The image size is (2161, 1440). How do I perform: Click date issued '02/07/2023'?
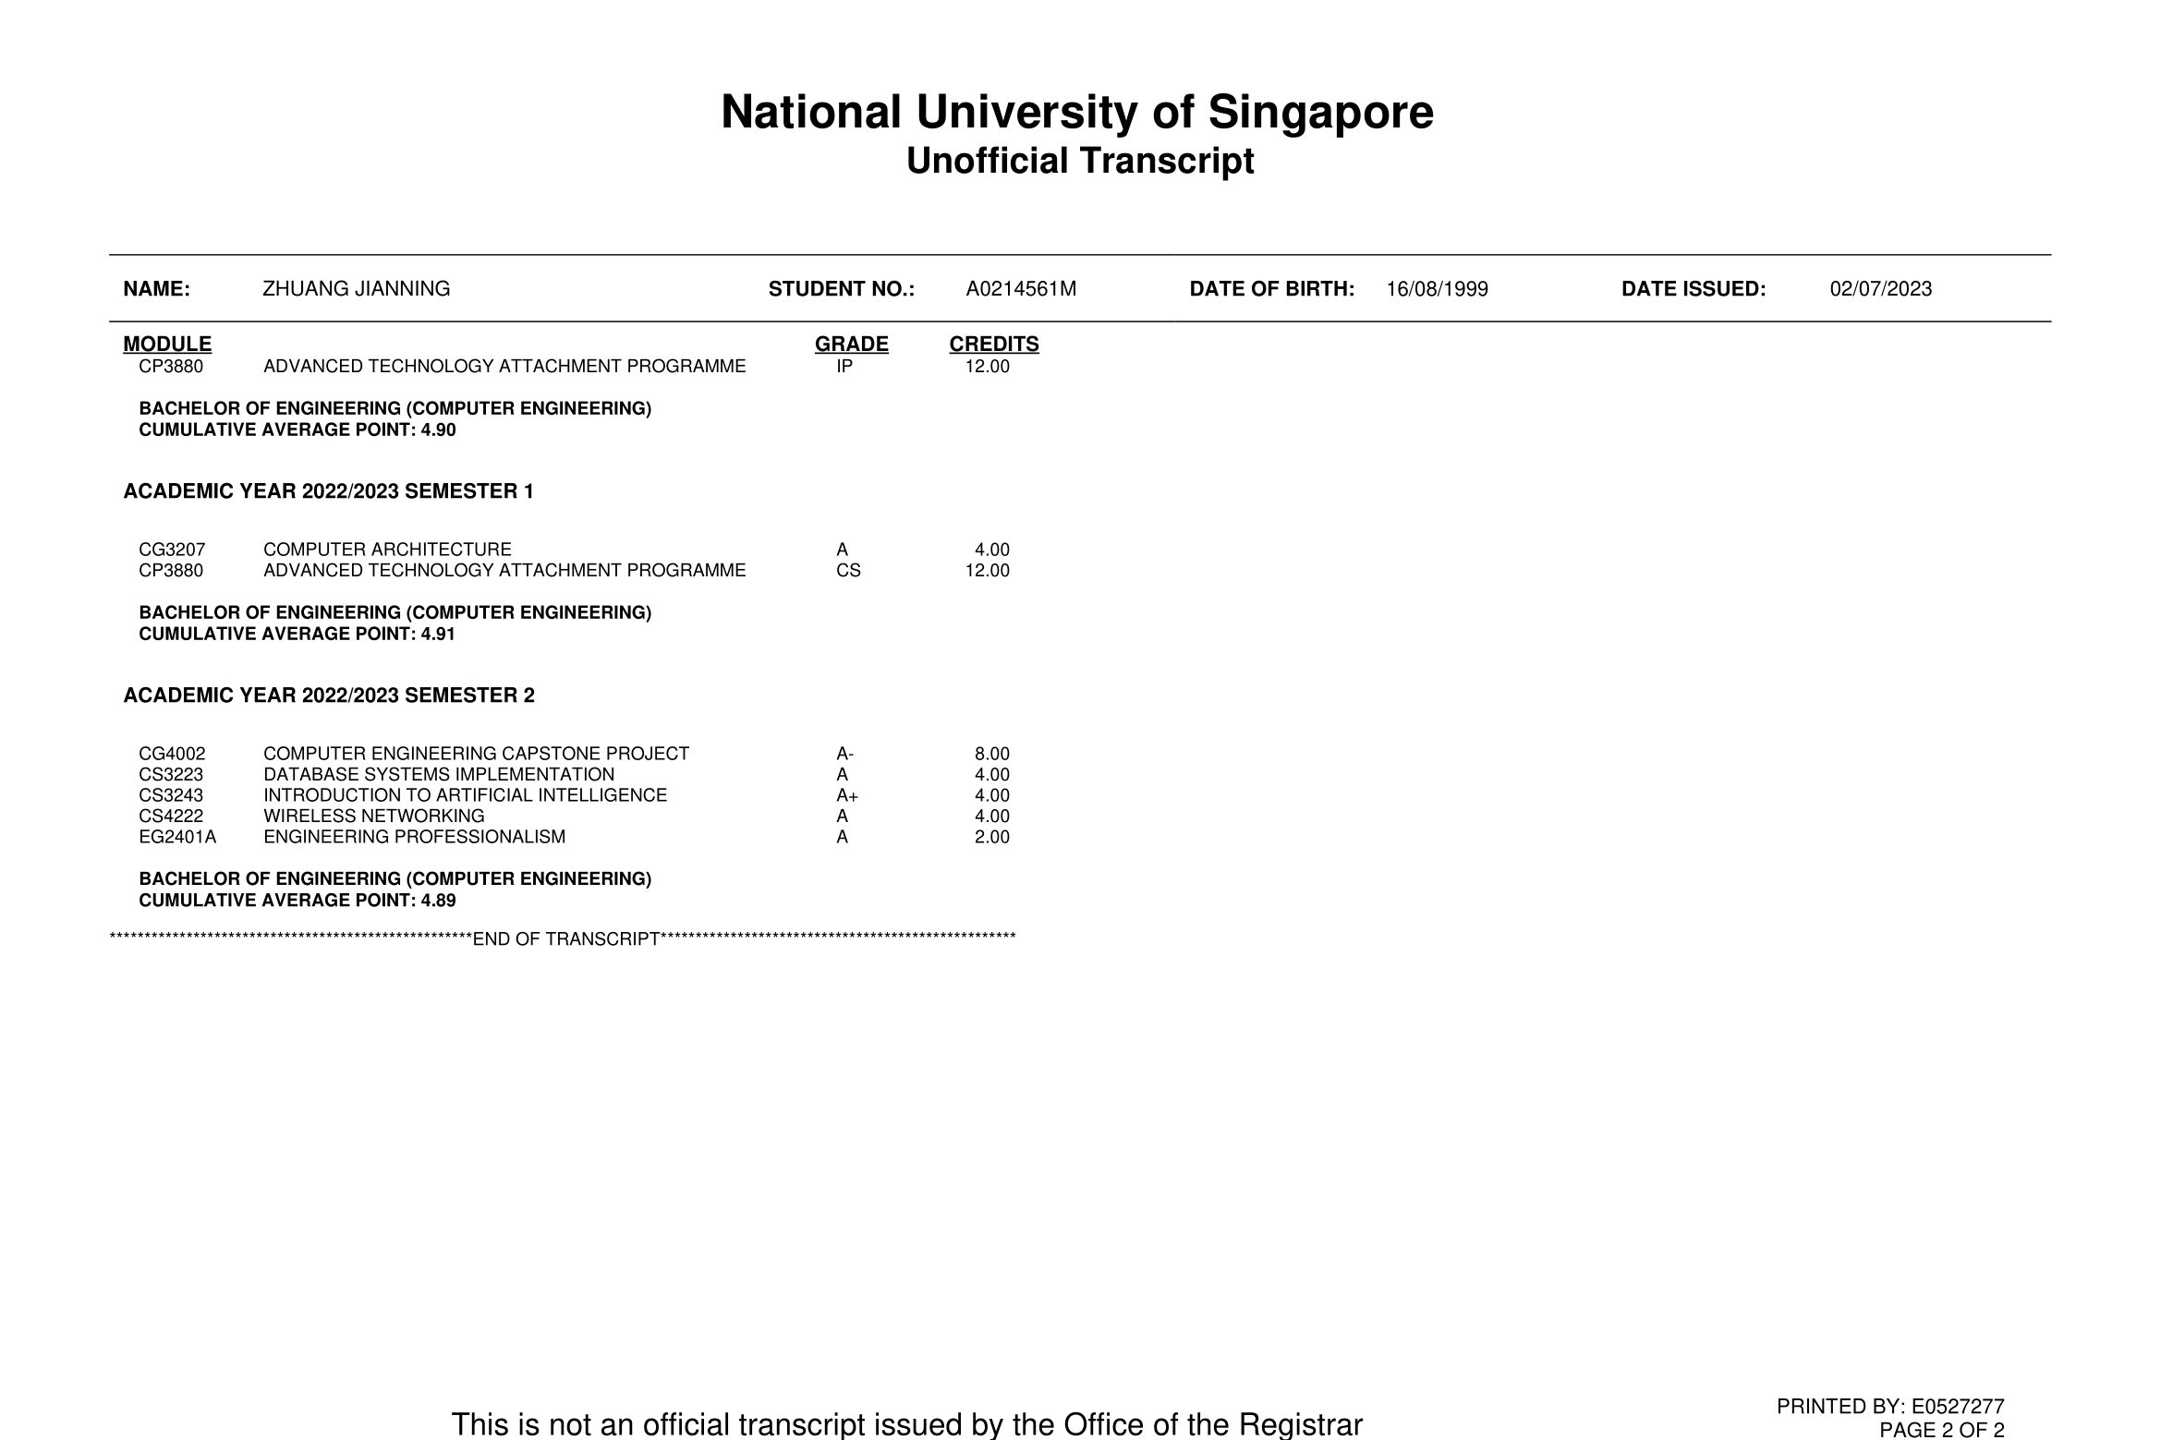1881,289
